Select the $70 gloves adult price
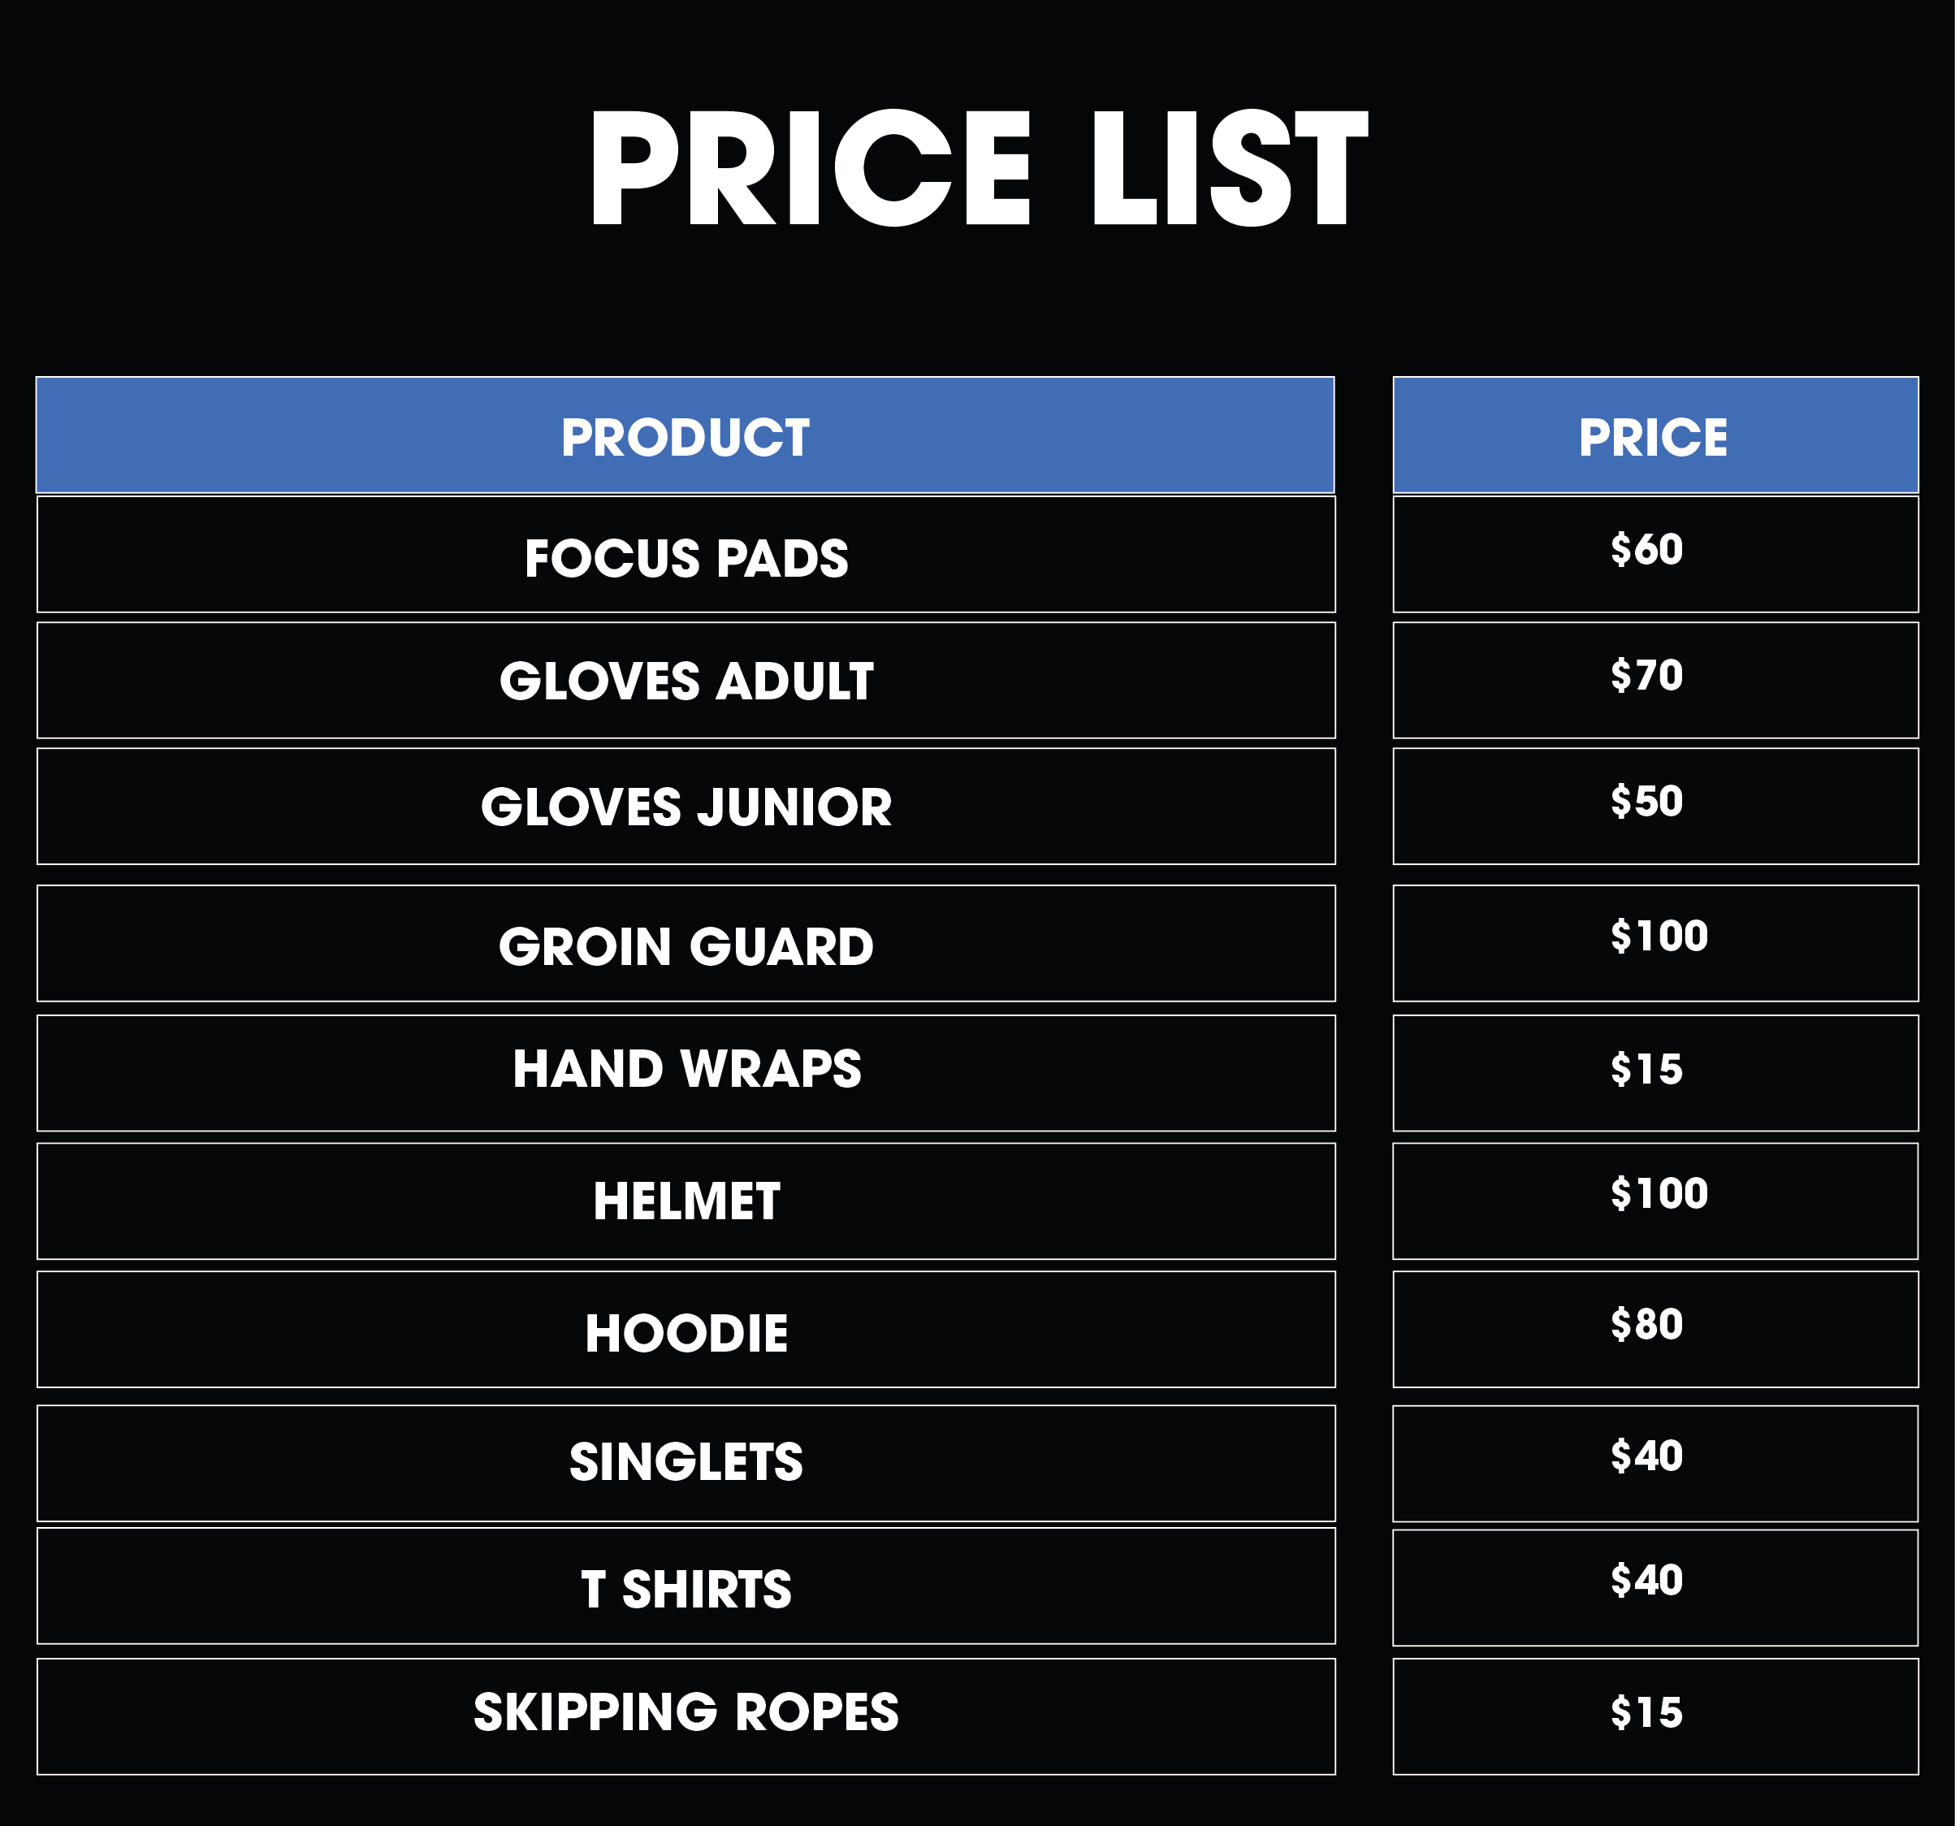 [1646, 674]
